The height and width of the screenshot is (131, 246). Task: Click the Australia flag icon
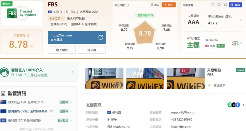click(3, 102)
